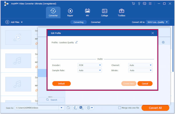Click the key register icon
The width and height of the screenshot is (175, 114).
[139, 3]
